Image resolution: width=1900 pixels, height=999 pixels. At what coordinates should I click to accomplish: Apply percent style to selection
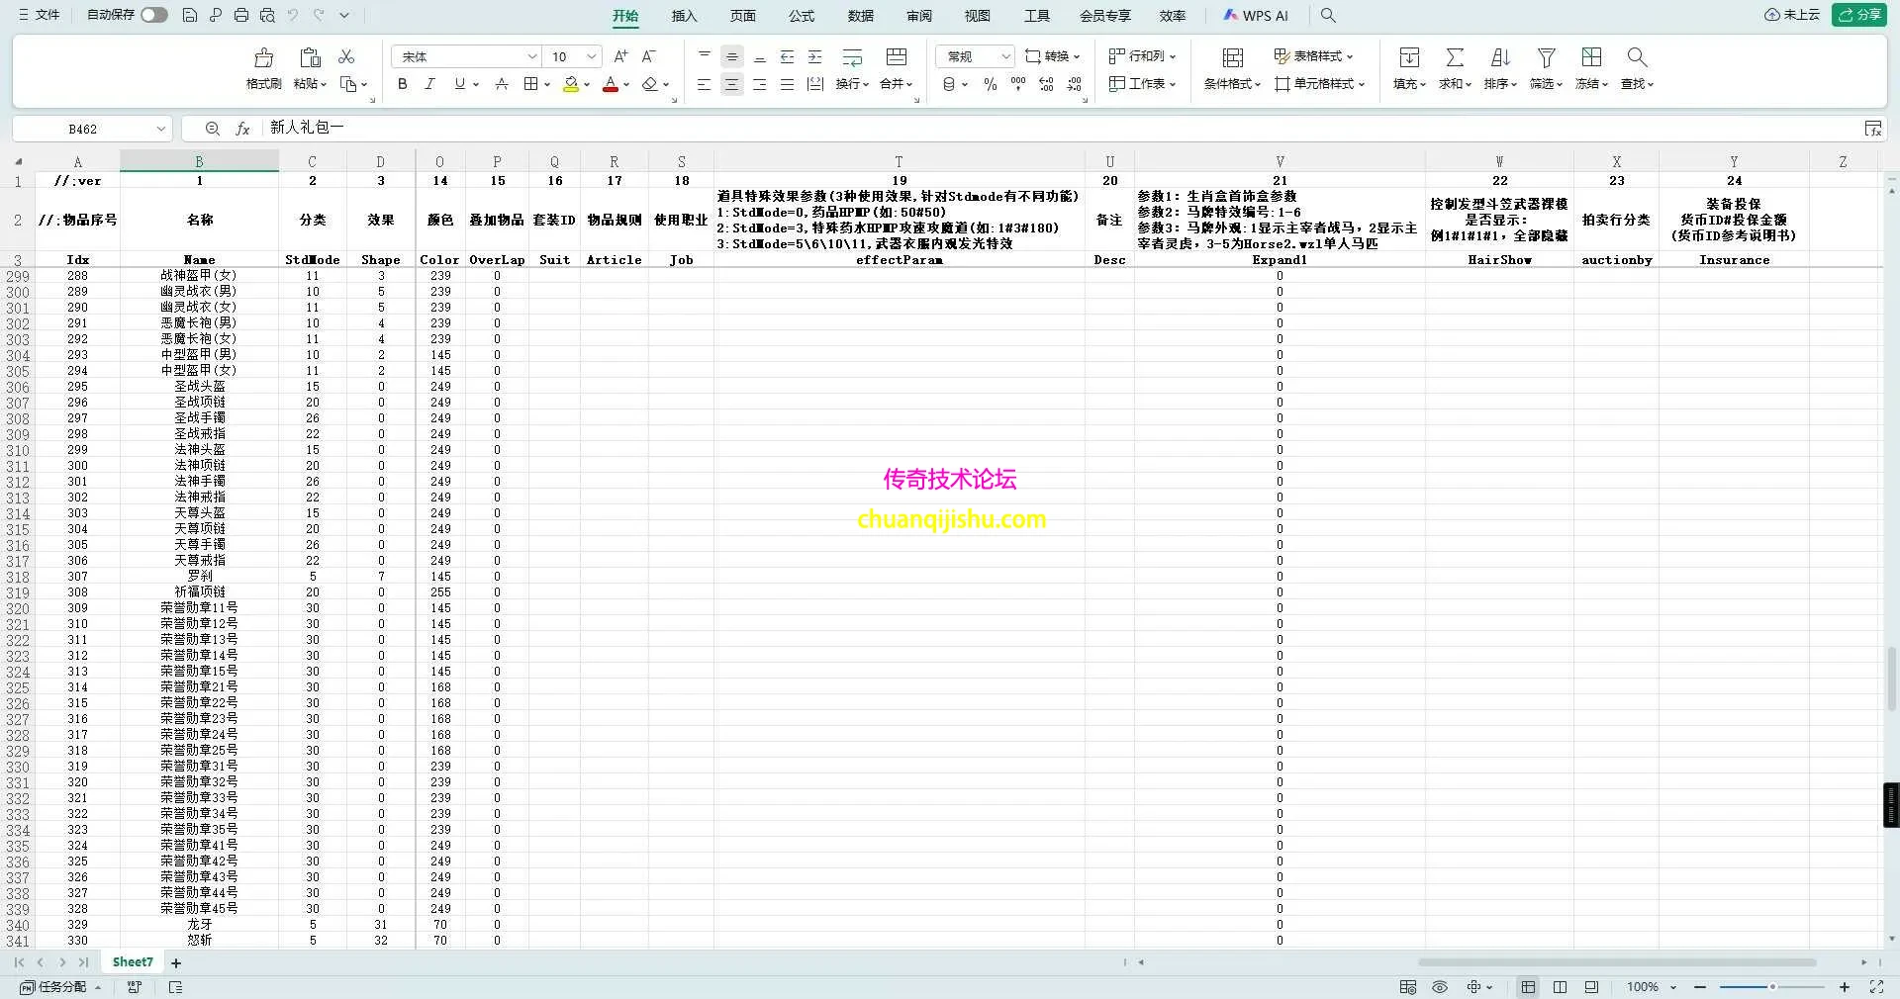[989, 85]
